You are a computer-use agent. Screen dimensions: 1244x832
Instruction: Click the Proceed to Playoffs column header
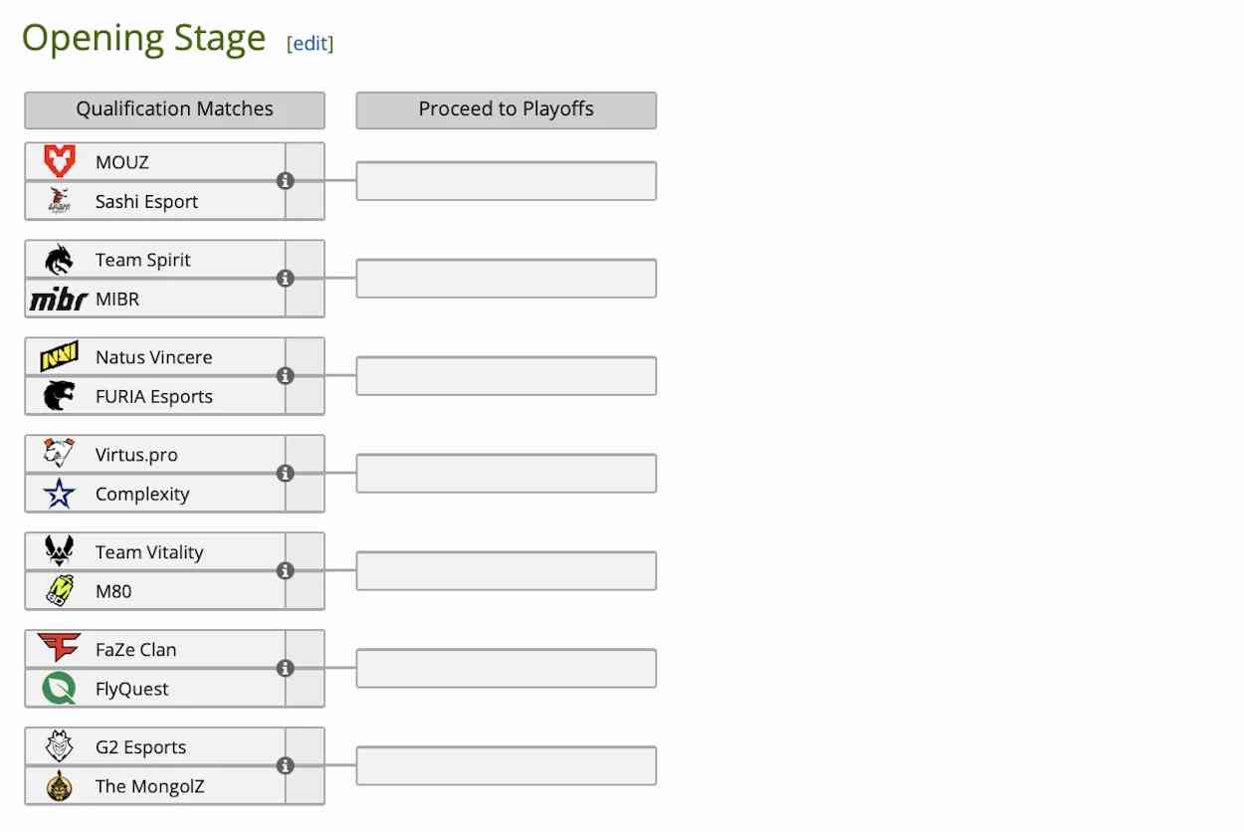[506, 109]
